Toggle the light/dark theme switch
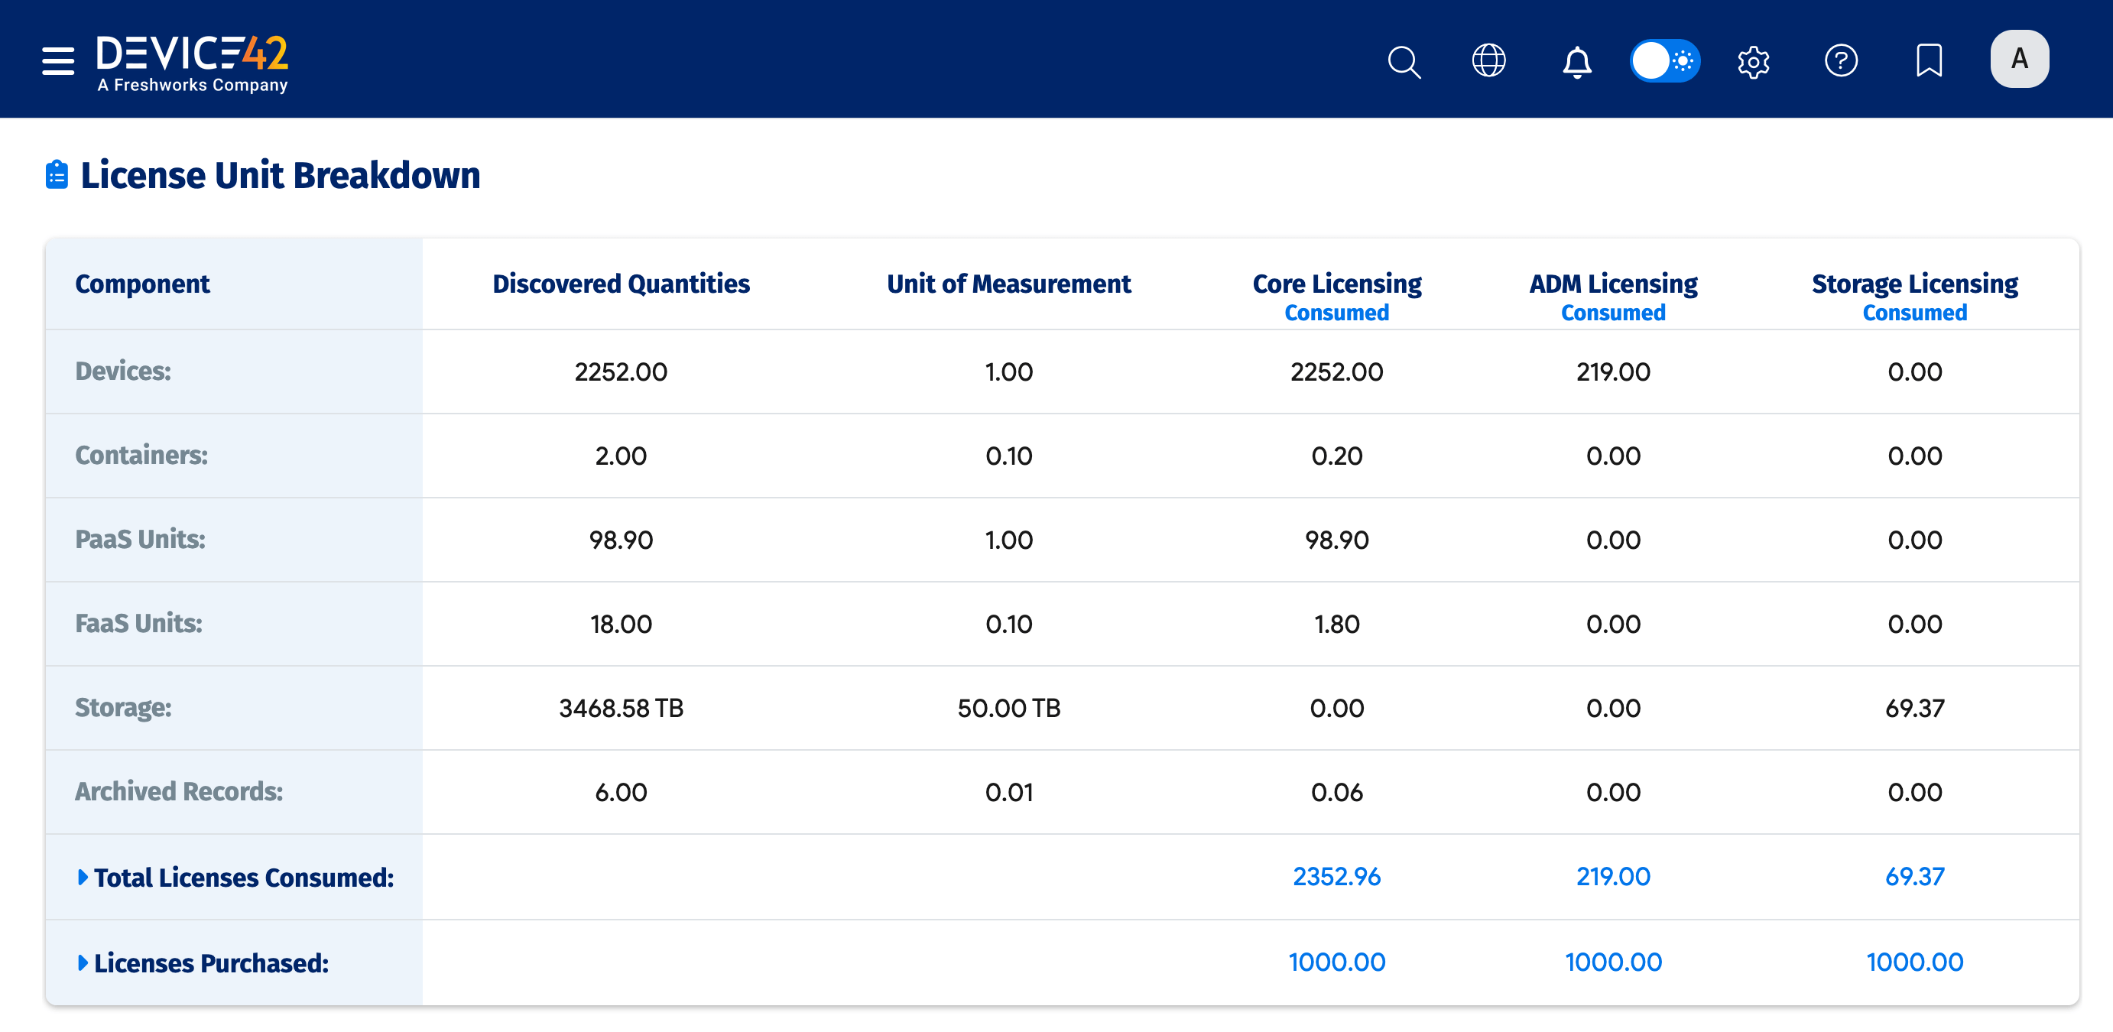The image size is (2113, 1032). tap(1664, 60)
